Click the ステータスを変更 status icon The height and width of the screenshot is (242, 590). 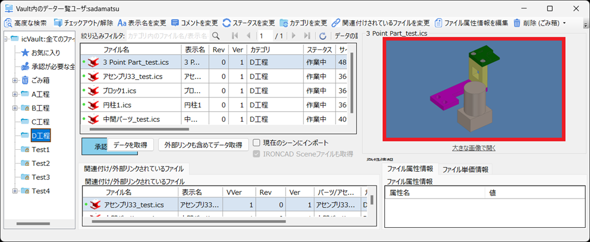(227, 23)
